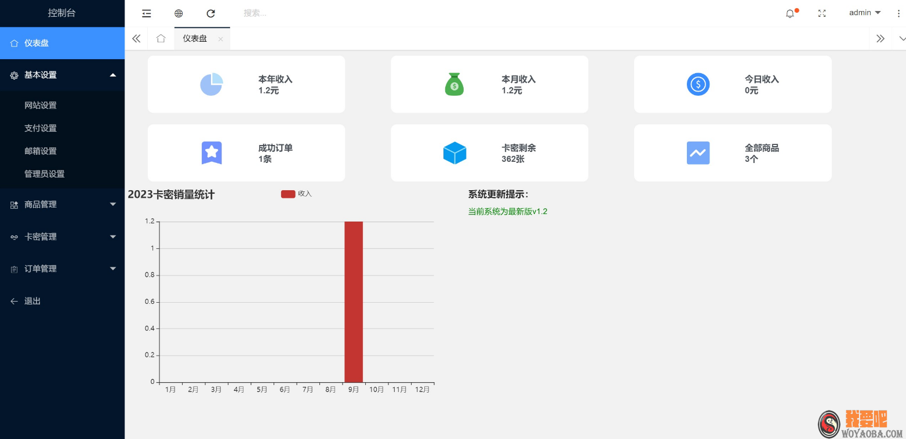Open the 当前系统为最新版v1.2 update link

click(x=507, y=211)
